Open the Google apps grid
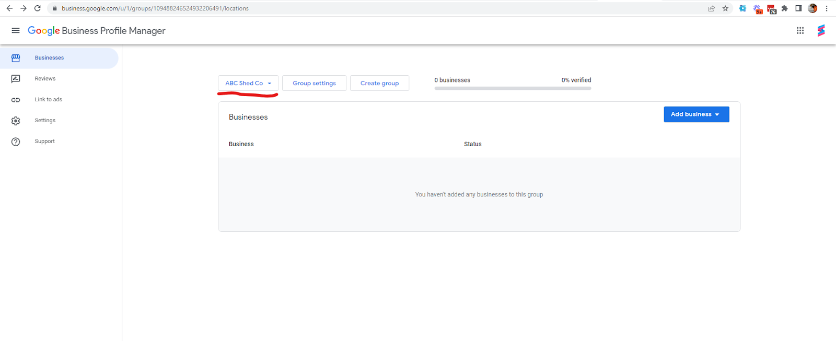The image size is (836, 341). pos(800,31)
